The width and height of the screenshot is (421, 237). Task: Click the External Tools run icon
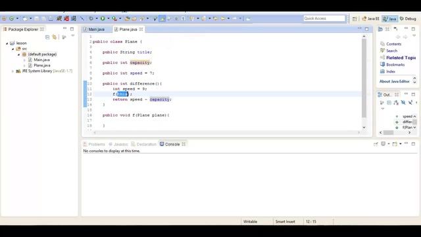point(114,18)
